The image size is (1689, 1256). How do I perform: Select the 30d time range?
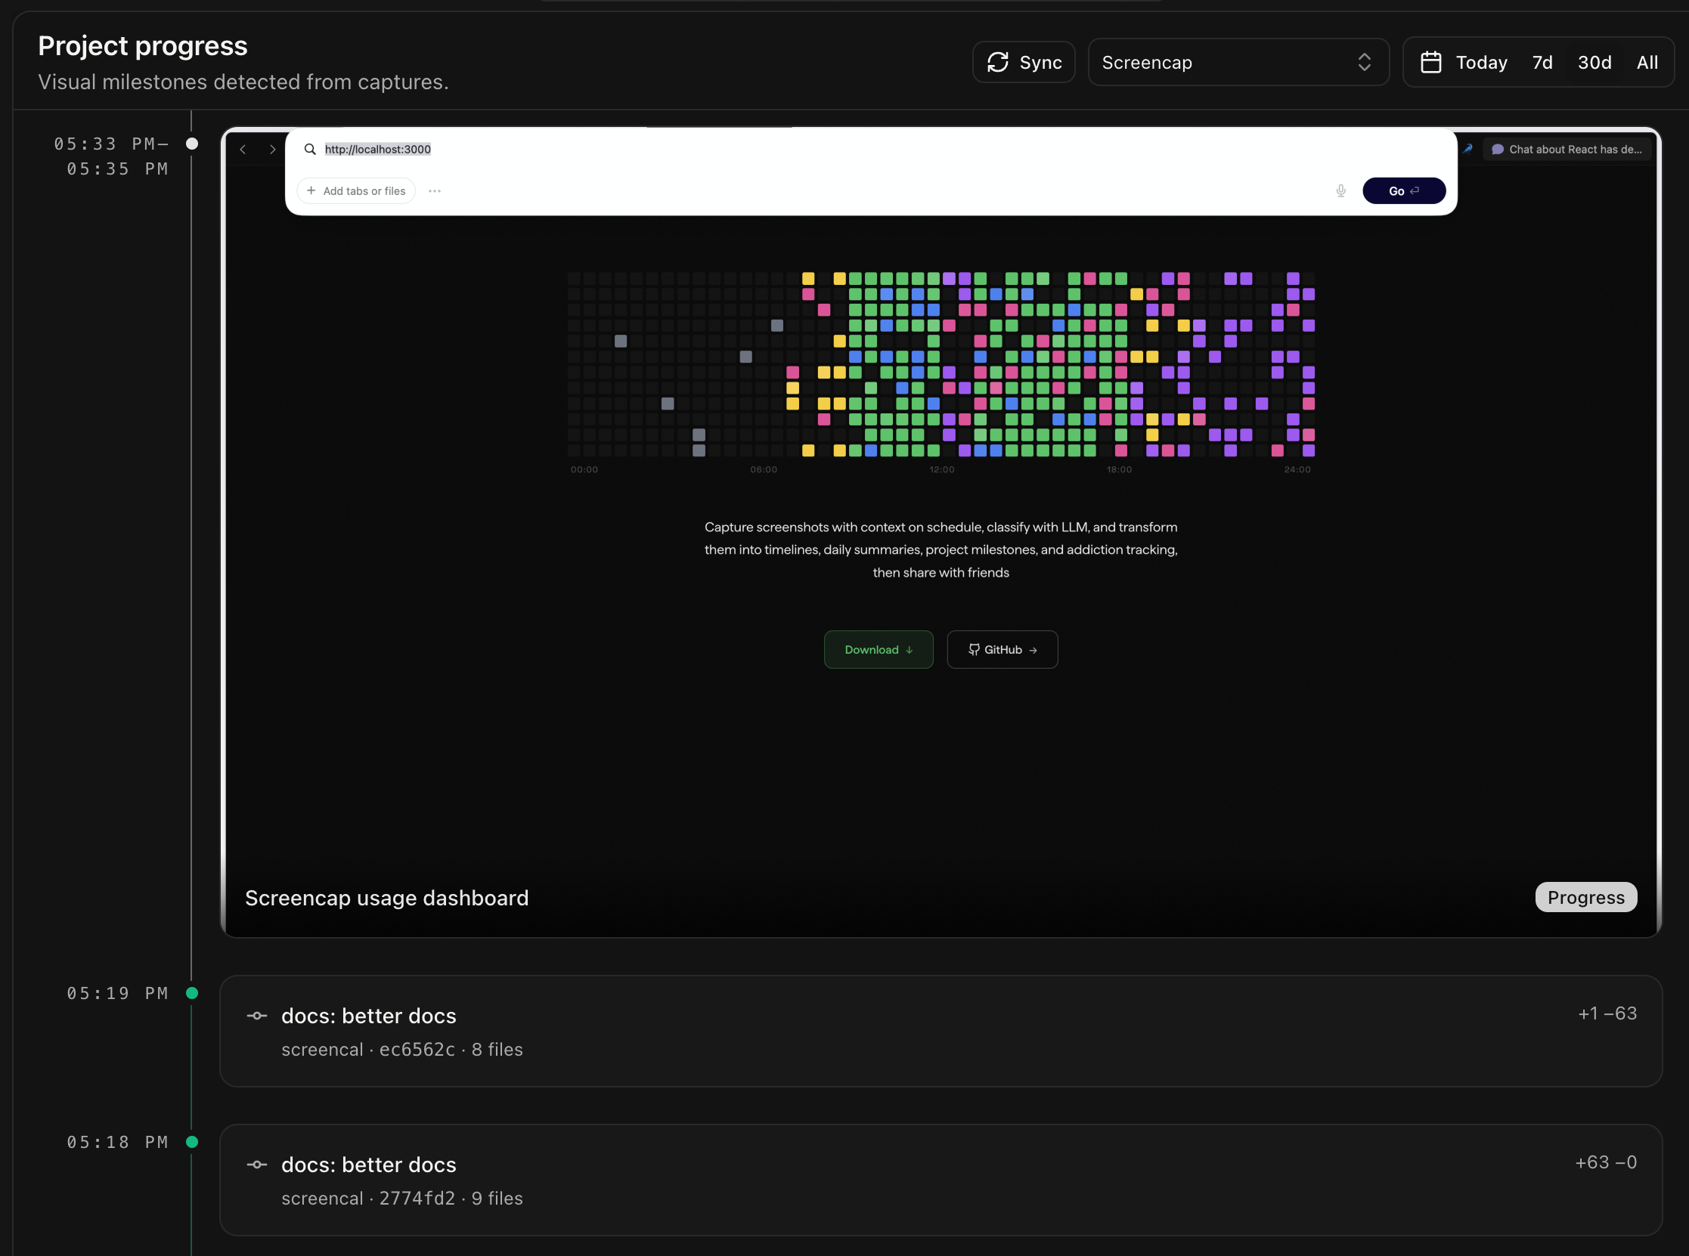[1594, 62]
